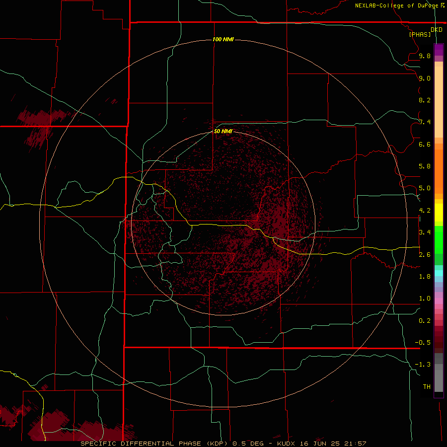Click the 5.8 scale label
Image resolution: width=447 pixels, height=447 pixels.
425,166
